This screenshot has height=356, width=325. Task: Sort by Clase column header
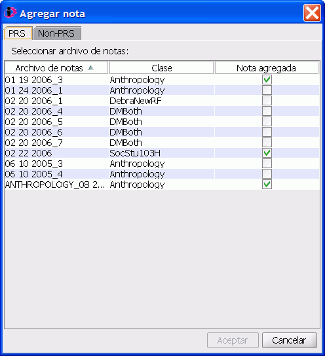(x=162, y=67)
